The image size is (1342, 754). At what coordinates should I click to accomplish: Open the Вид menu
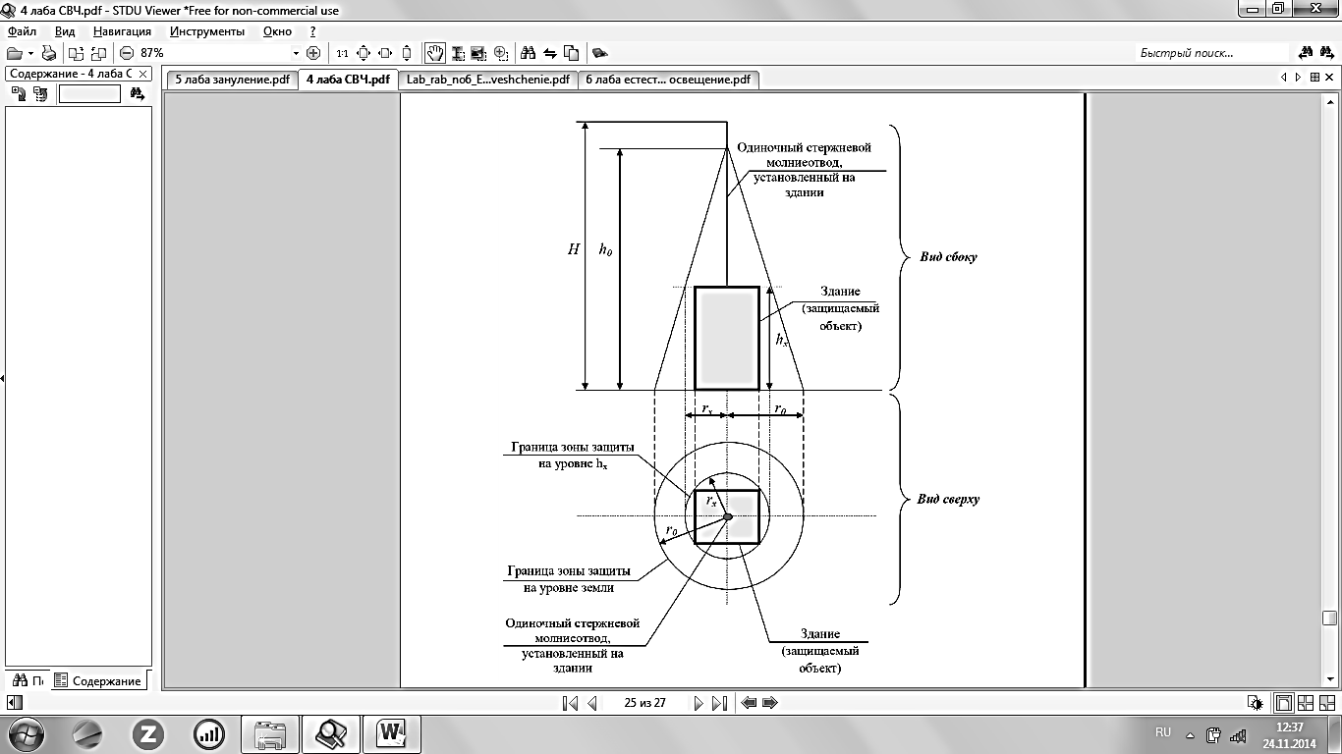pyautogui.click(x=65, y=31)
